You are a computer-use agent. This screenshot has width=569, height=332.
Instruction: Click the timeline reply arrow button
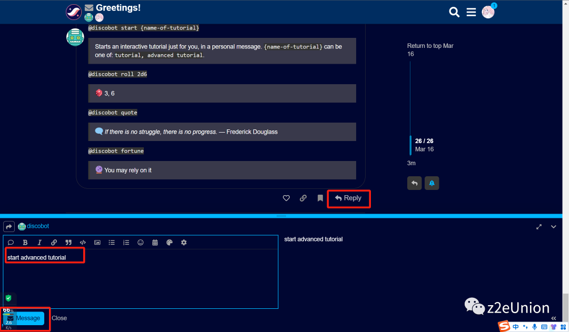click(414, 183)
